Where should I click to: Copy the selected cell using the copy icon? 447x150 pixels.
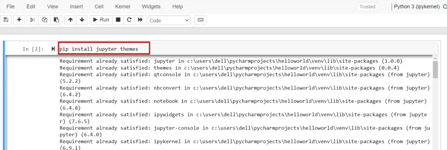tap(44, 20)
